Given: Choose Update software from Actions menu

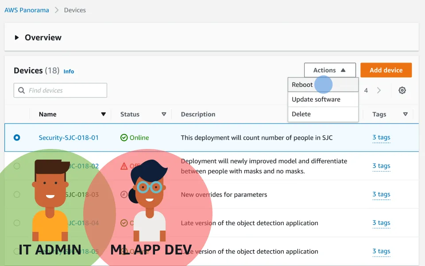Looking at the screenshot, I should (323, 99).
